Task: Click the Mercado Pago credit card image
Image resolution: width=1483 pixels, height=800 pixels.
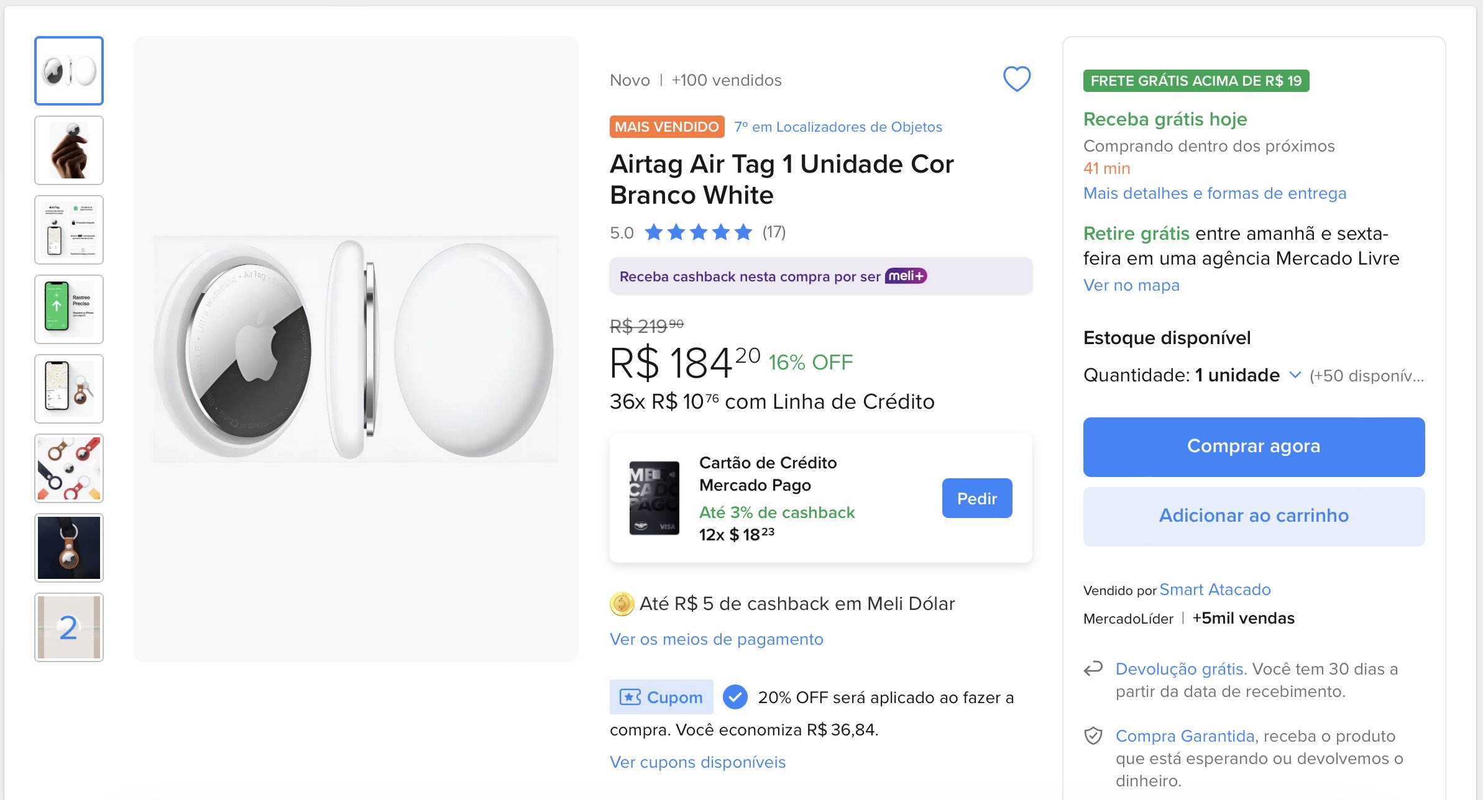Action: 654,498
